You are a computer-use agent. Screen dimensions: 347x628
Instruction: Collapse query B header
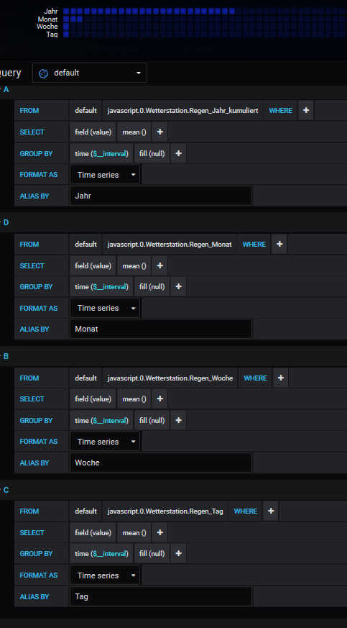[6, 357]
